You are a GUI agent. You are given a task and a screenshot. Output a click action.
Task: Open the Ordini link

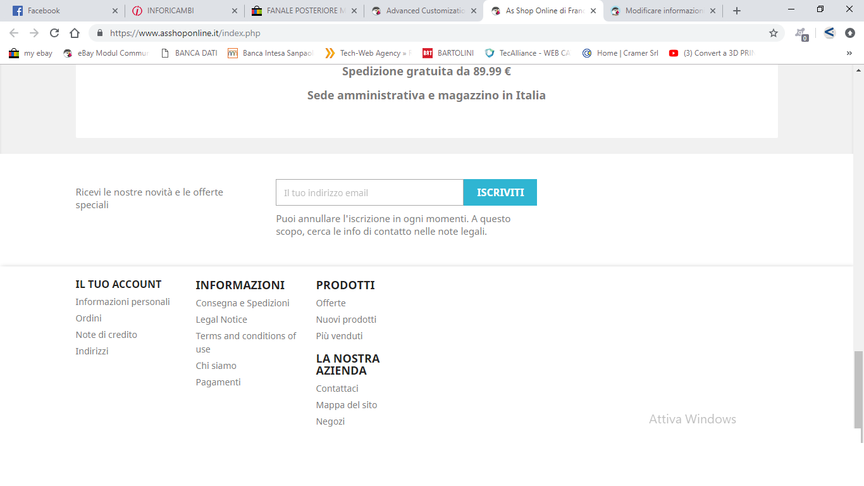pos(89,318)
